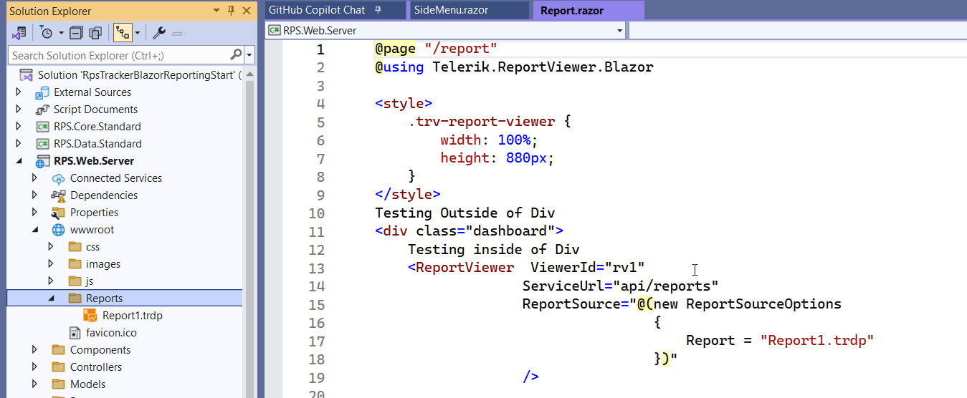
Task: Pin the GitHub Copilot Chat tab
Action: [x=378, y=10]
